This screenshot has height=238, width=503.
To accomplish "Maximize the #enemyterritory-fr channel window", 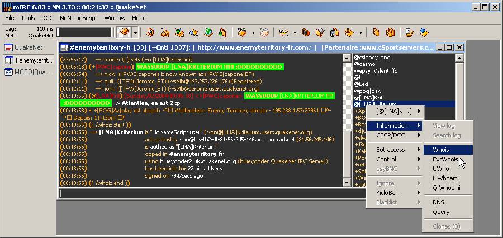I will click(x=449, y=47).
